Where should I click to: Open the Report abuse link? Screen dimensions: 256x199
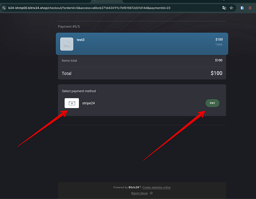(139, 193)
